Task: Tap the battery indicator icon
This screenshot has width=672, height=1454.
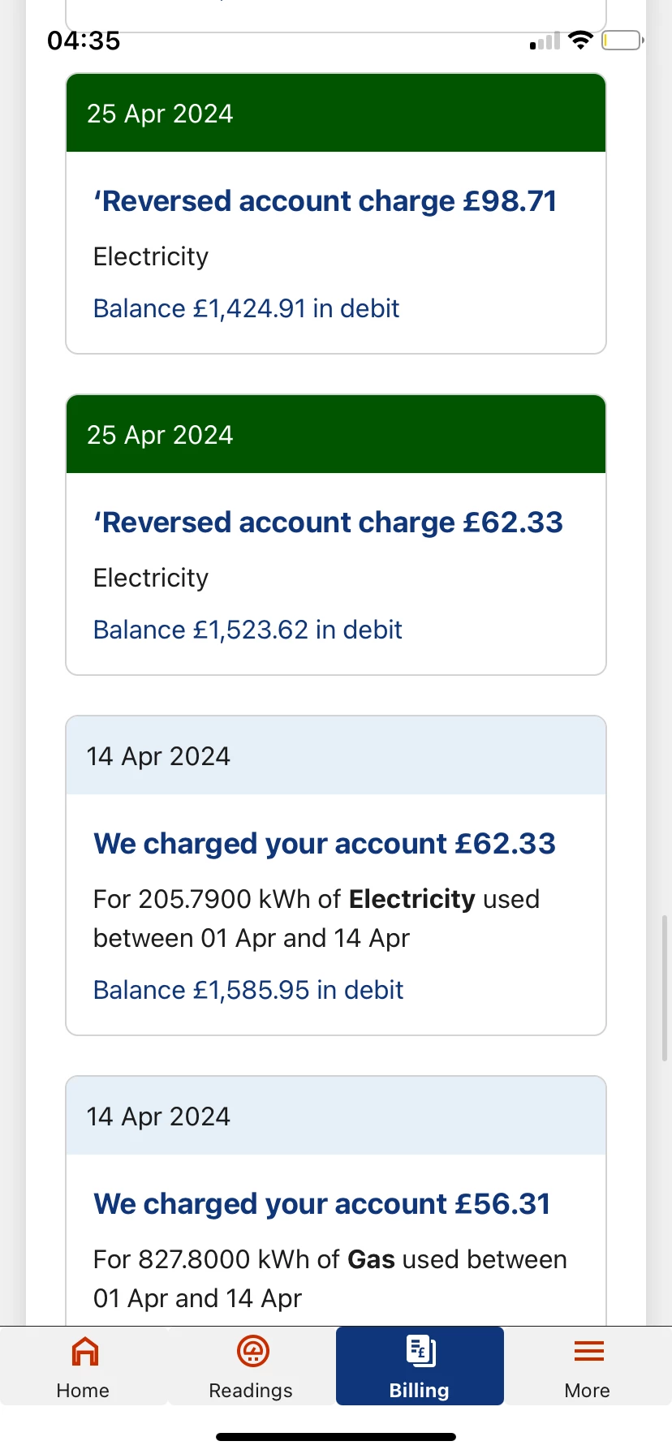Action: [622, 40]
